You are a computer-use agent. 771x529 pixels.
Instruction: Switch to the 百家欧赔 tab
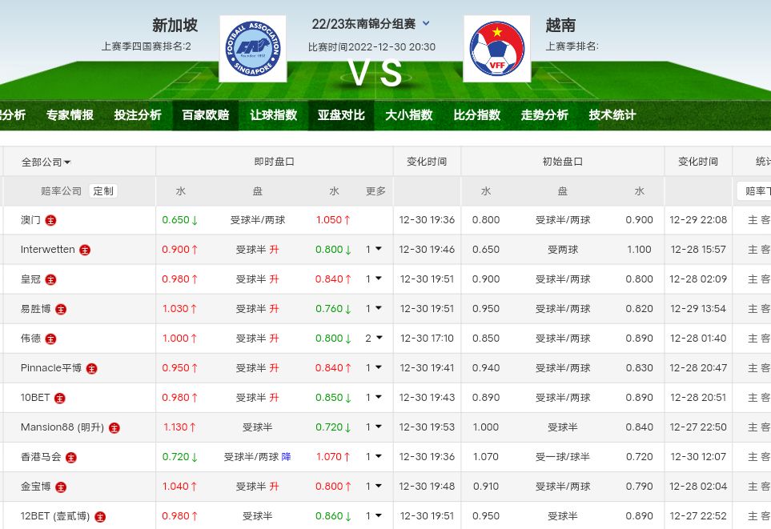[x=206, y=115]
